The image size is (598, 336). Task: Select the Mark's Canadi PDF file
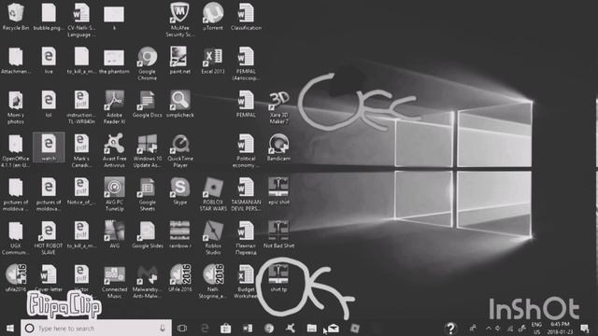81,151
